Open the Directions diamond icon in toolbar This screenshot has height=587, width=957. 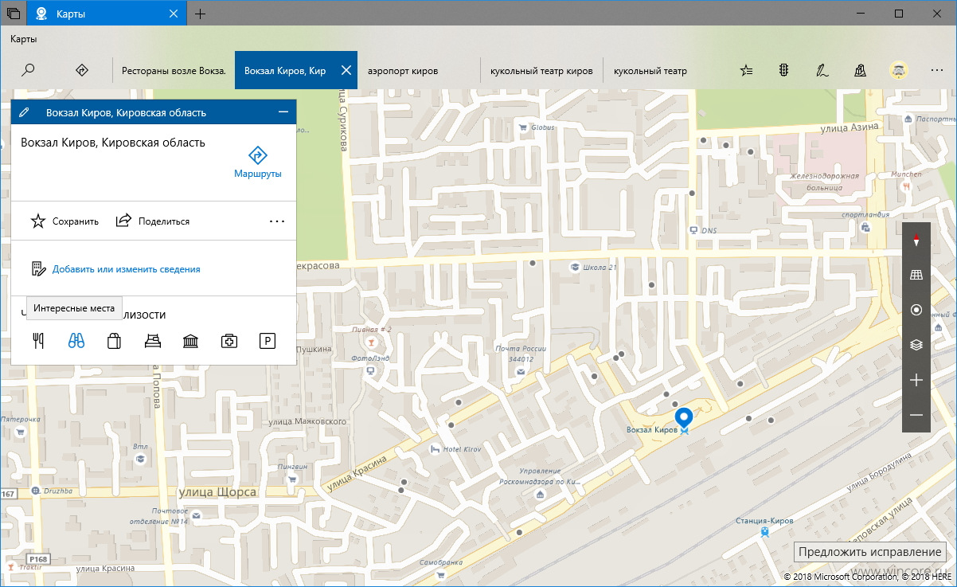coord(81,70)
